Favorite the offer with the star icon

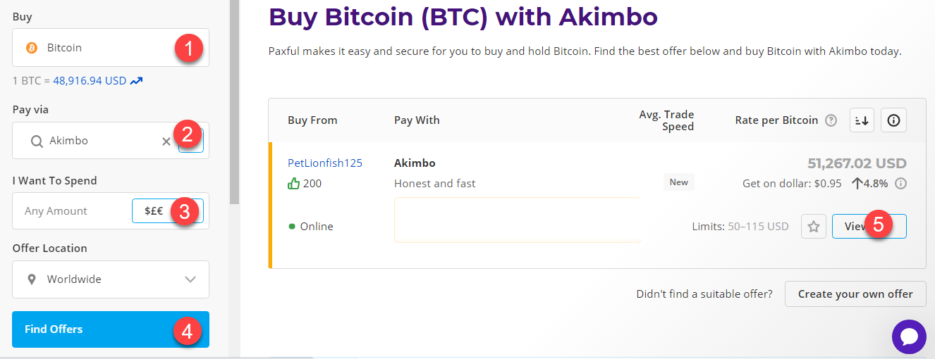[814, 227]
